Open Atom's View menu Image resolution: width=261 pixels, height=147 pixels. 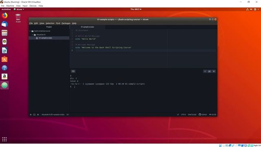pos(42,23)
